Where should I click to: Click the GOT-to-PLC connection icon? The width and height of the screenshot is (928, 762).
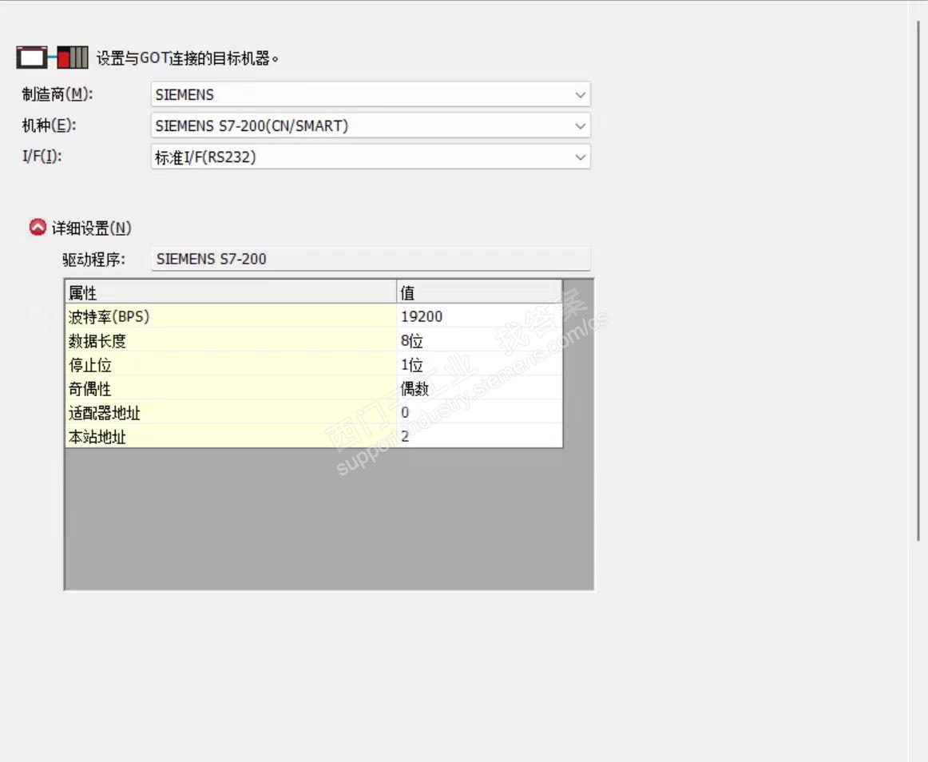coord(52,58)
